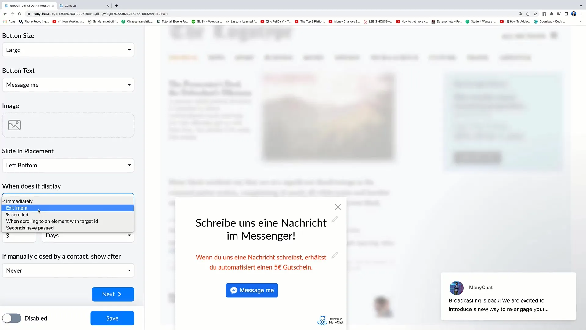Select % scrolled display option
The image size is (586, 330).
pos(17,215)
